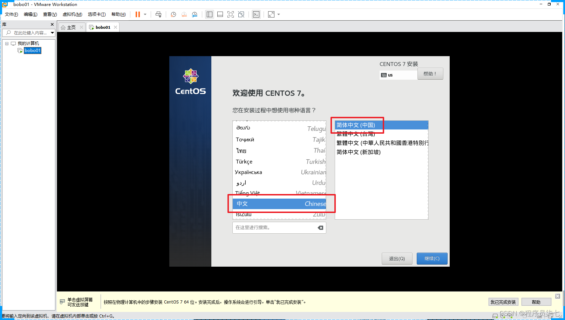Take a snapshot of the virtual machine
565x320 pixels.
pos(173,14)
